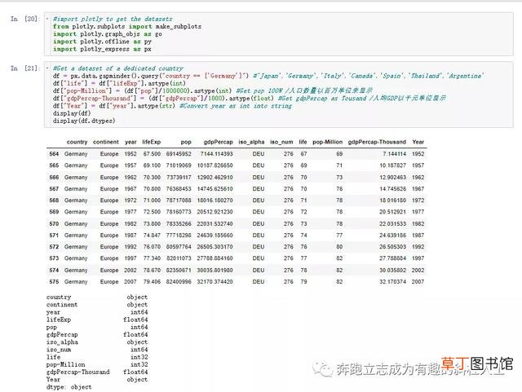
Task: Click row index 572 in the table
Action: [x=54, y=247]
